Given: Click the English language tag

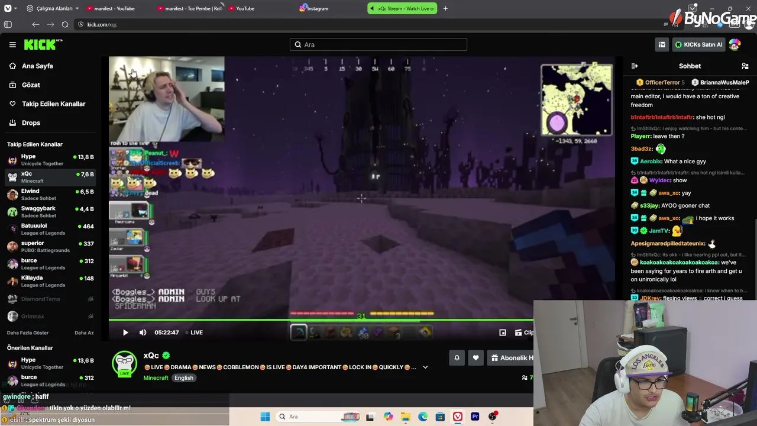Looking at the screenshot, I should [x=184, y=377].
